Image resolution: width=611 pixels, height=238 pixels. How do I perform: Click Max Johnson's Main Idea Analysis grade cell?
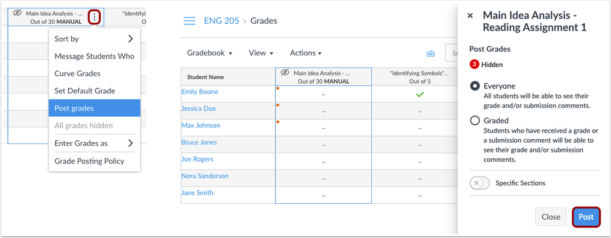coord(324,128)
